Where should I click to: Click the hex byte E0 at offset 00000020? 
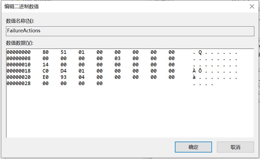(x=46, y=77)
